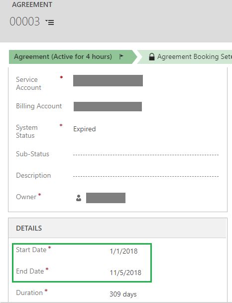Image resolution: width=232 pixels, height=303 pixels.
Task: Edit the End Date value 11/5/2018
Action: pyautogui.click(x=125, y=273)
